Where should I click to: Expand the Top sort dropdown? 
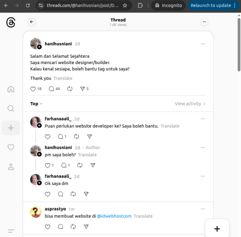pyautogui.click(x=37, y=104)
